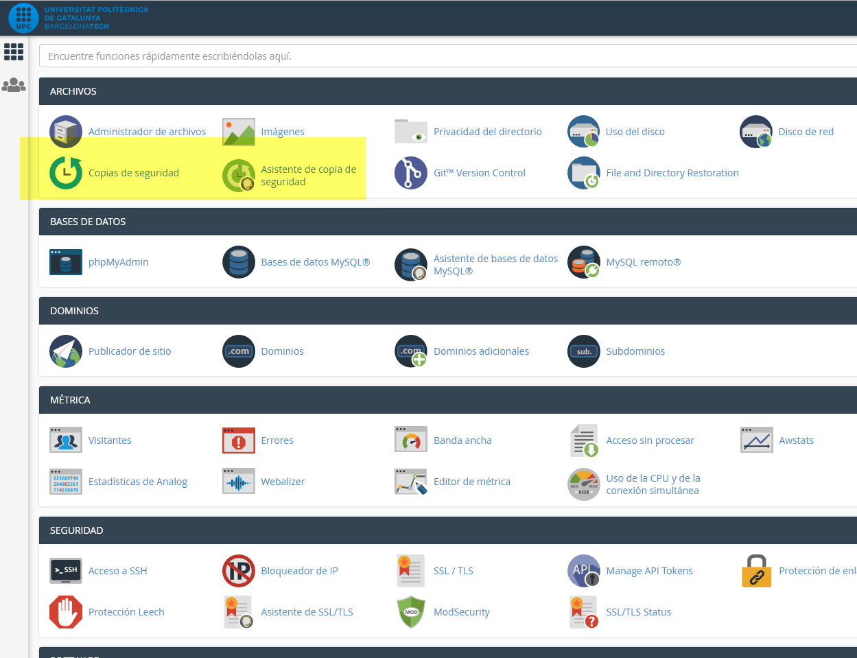Click the Protección Leech hand icon
This screenshot has width=857, height=658.
point(66,612)
